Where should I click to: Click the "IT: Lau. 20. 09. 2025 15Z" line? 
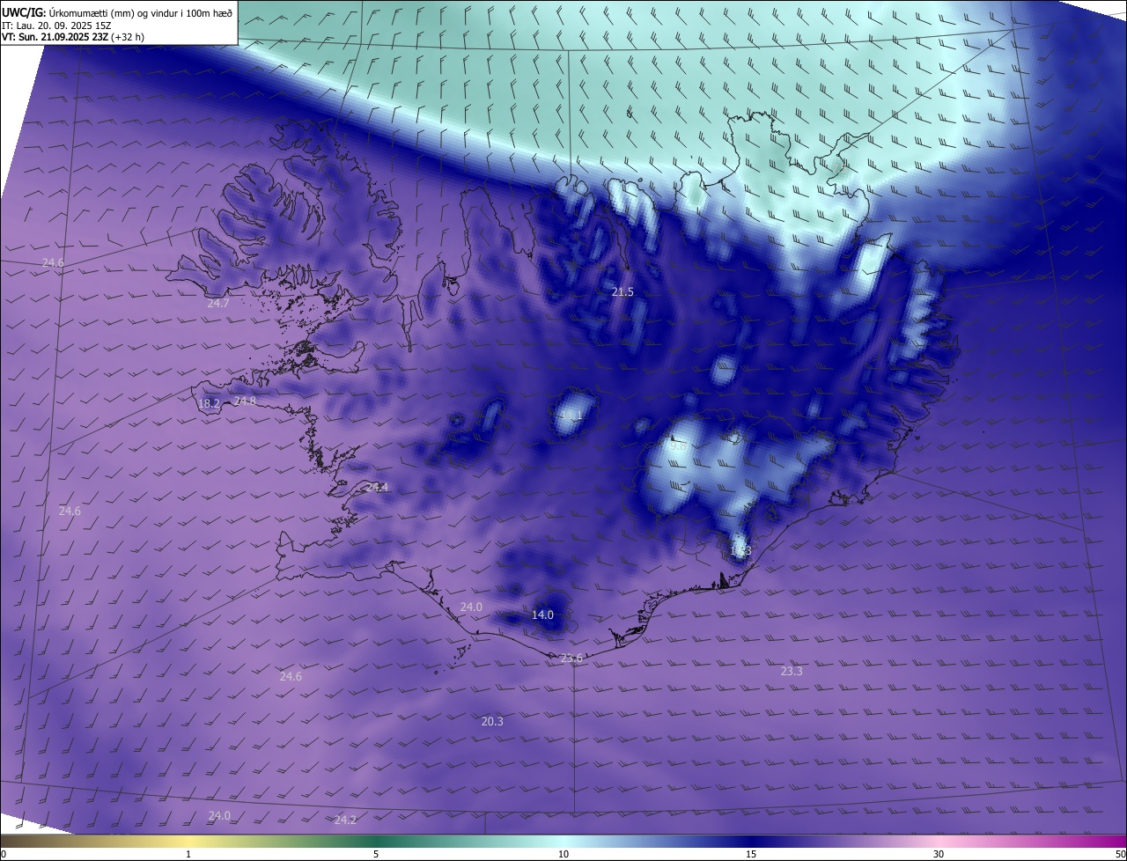57,25
